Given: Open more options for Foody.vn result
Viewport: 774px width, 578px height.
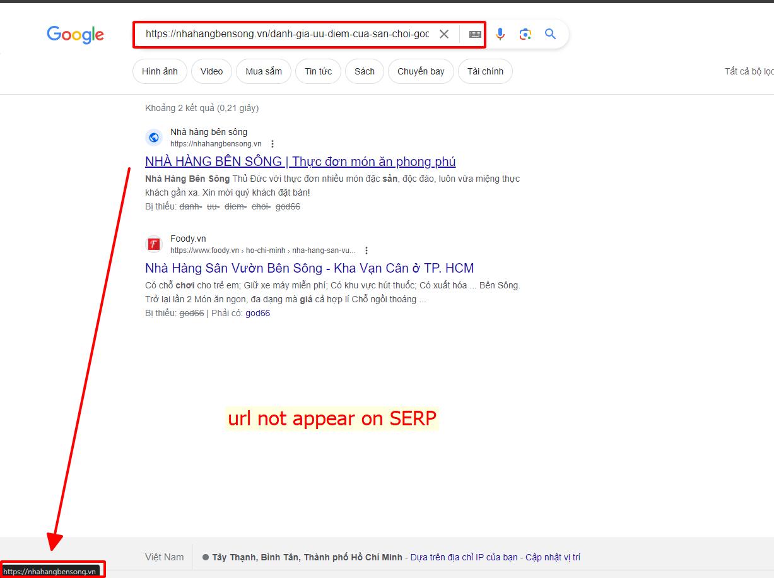Looking at the screenshot, I should tap(366, 251).
